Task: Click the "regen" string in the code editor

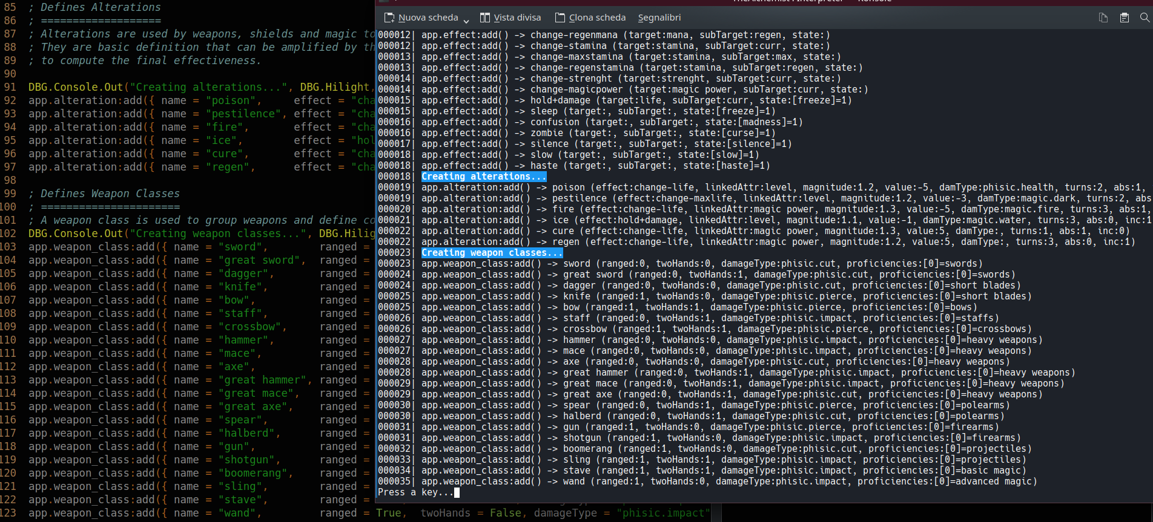Action: [227, 167]
